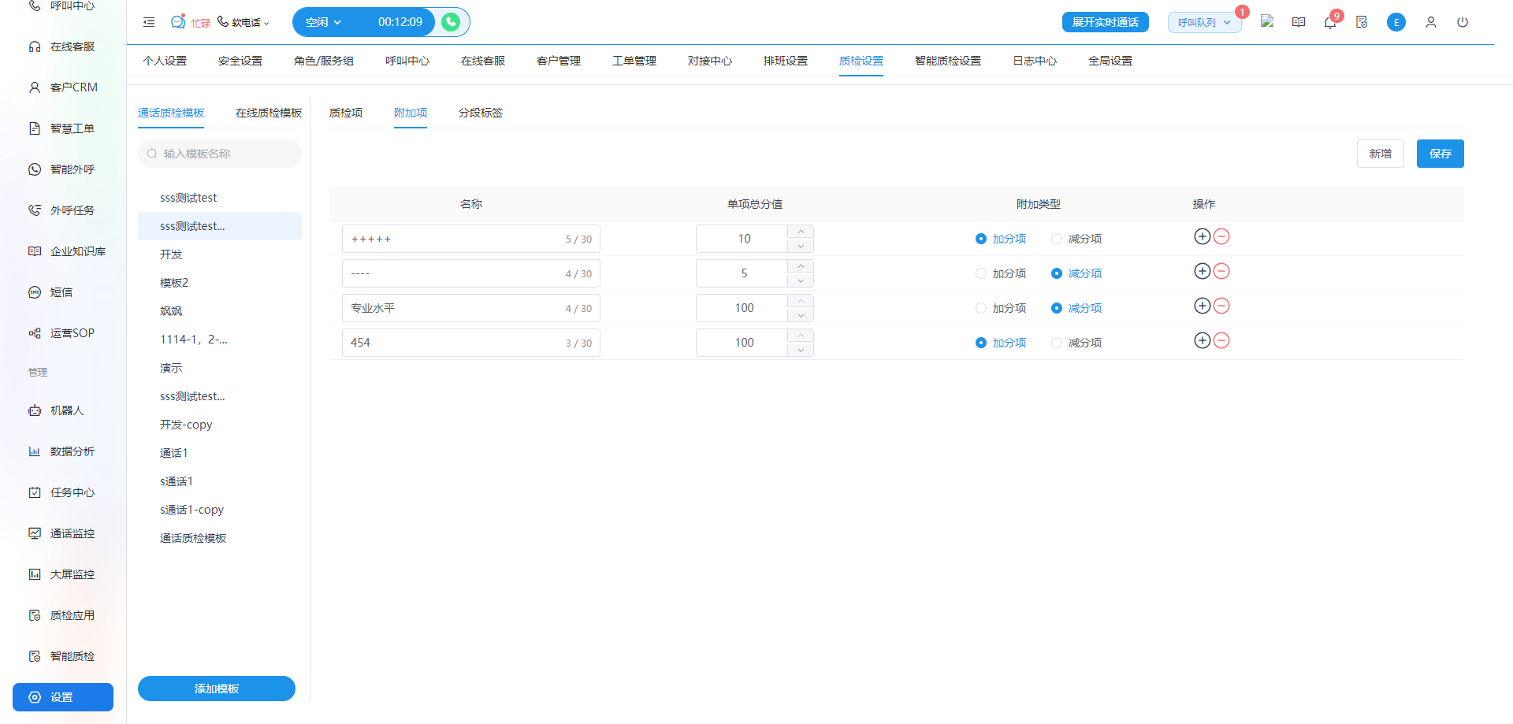Edit the 专业水平 name field
The image size is (1513, 724).
click(x=471, y=308)
